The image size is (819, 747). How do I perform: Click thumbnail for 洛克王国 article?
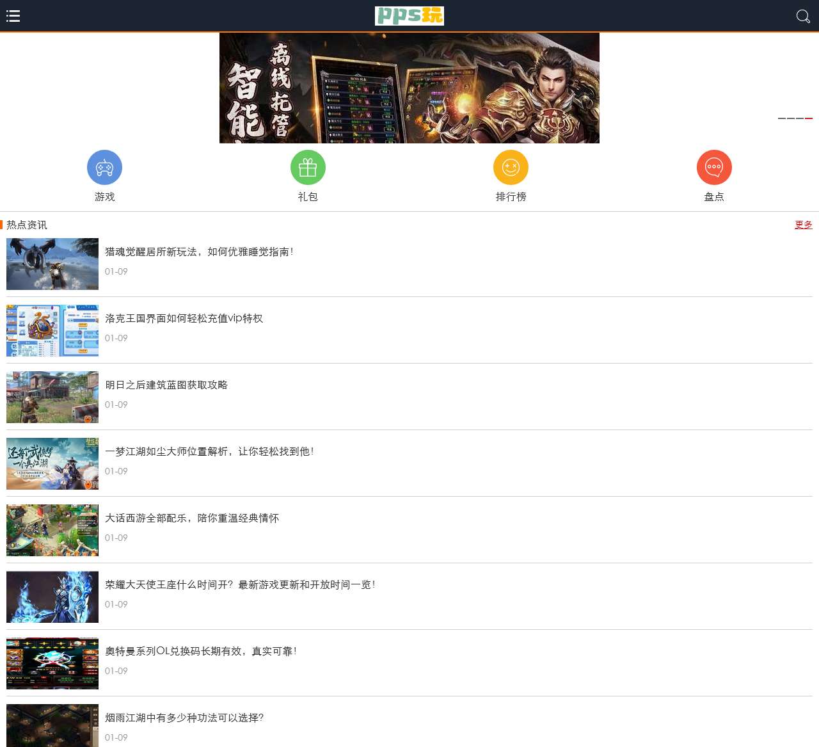tap(52, 330)
